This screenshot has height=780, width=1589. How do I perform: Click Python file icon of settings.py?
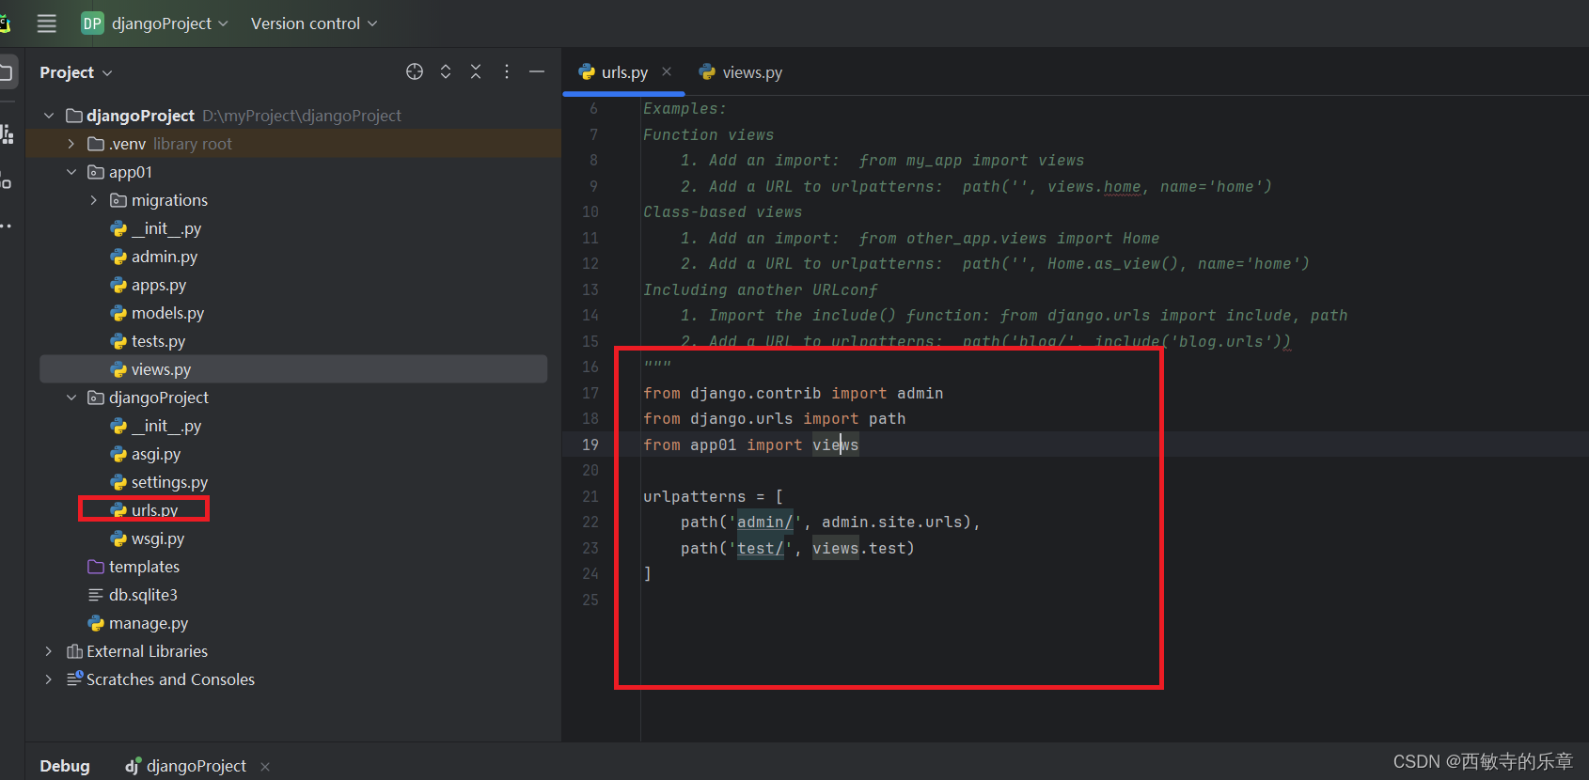(118, 482)
